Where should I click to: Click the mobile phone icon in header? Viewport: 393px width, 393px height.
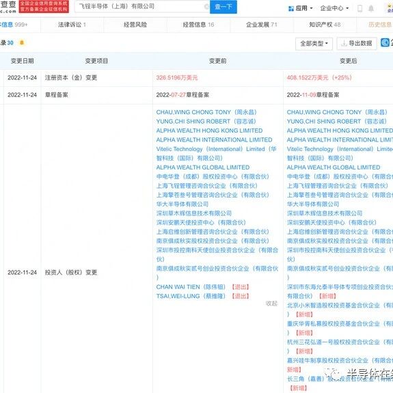coord(360,8)
